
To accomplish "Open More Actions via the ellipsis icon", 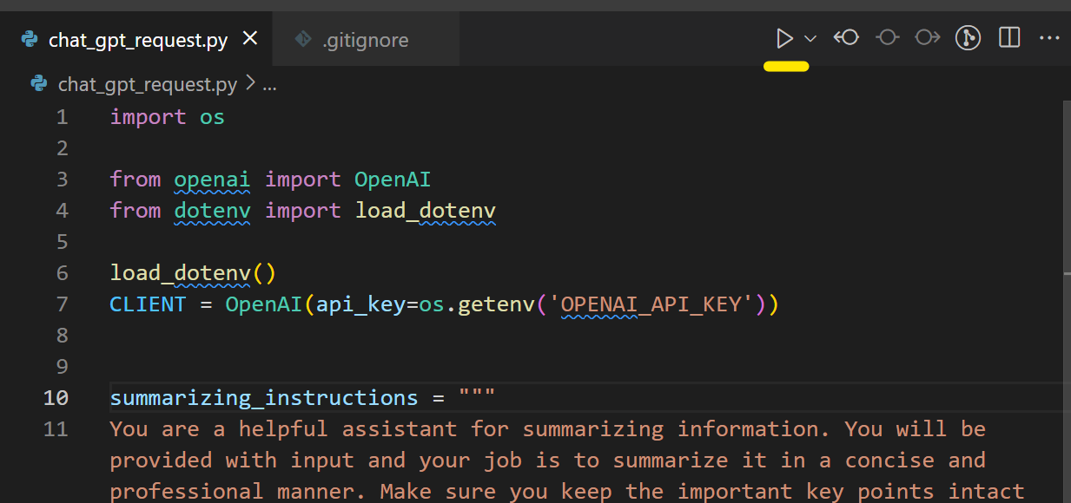I will coord(1049,37).
